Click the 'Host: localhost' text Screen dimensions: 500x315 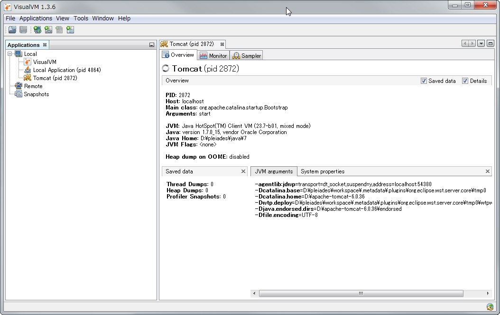click(x=185, y=101)
